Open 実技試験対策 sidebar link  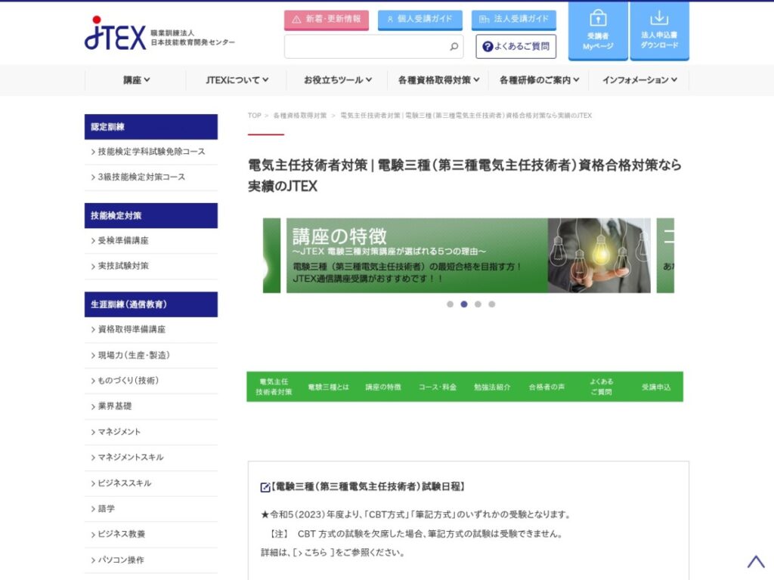[151, 267]
